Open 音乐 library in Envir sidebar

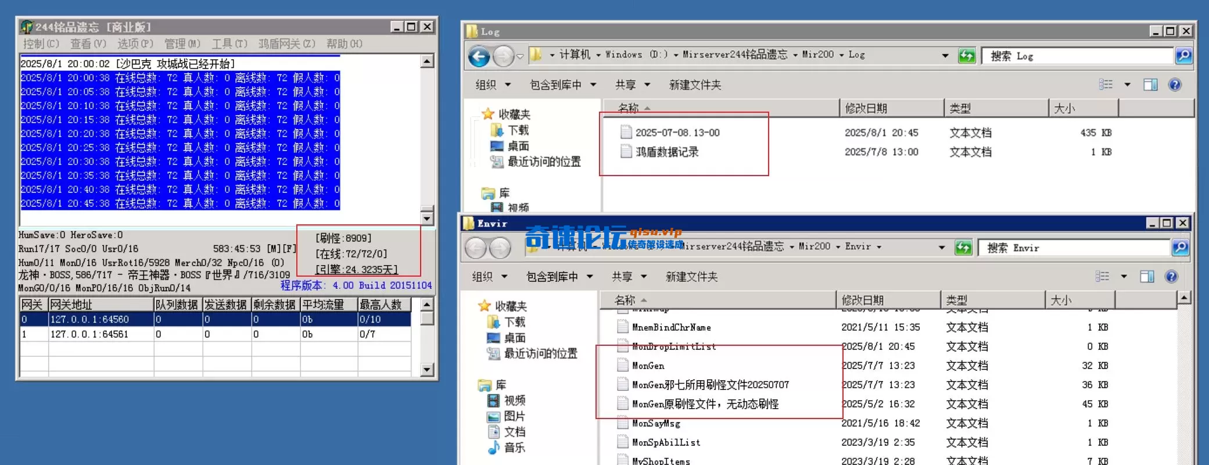coord(507,448)
